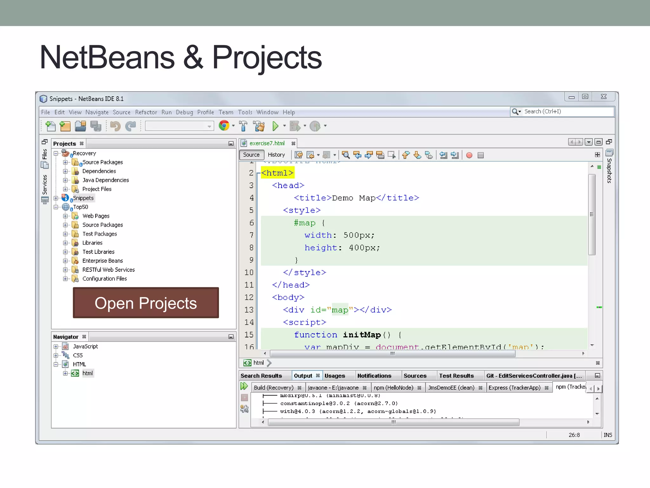
Task: Click the editor vertical scrollbar thumb
Action: pos(592,214)
